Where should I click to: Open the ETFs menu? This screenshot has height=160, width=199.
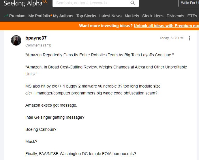192,16
